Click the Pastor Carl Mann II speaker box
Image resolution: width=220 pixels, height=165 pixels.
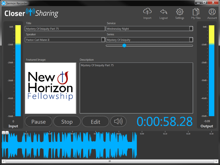(65, 40)
